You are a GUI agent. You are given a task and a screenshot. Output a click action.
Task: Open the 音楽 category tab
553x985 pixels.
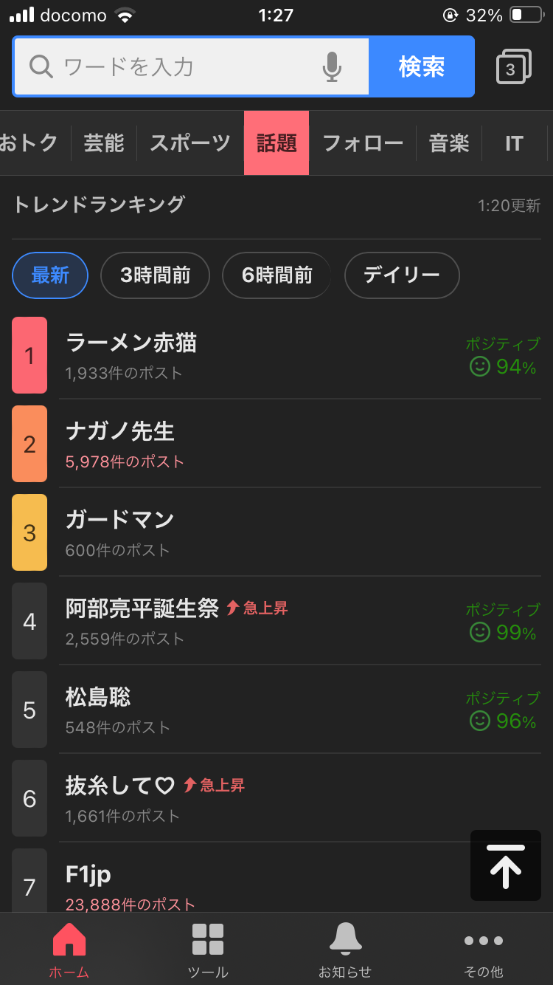[449, 143]
